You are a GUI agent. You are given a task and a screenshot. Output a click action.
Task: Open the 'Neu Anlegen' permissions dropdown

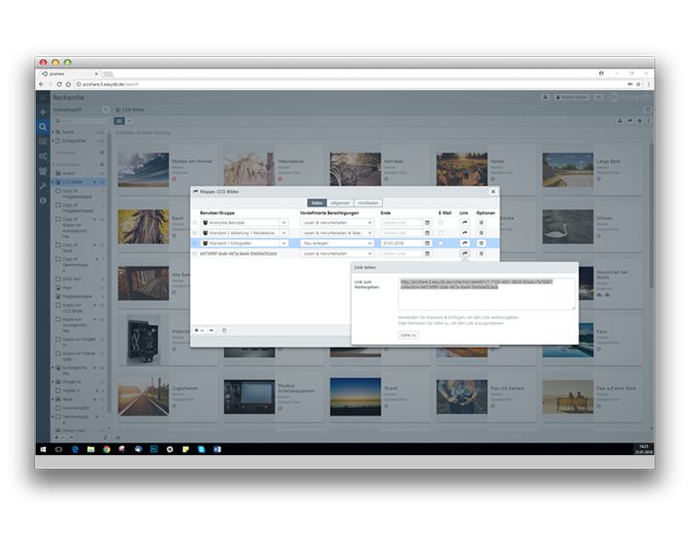coord(337,244)
